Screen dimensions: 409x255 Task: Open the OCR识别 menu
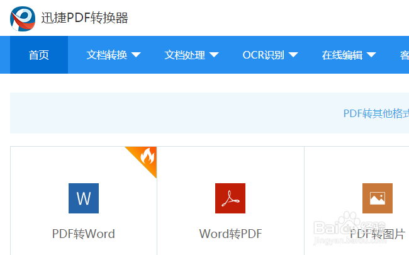[263, 55]
